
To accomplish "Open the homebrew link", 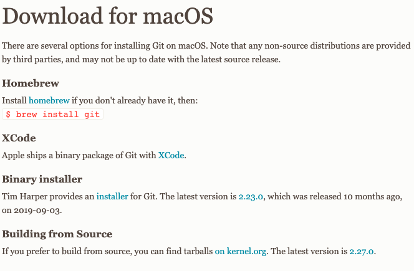I will point(49,100).
